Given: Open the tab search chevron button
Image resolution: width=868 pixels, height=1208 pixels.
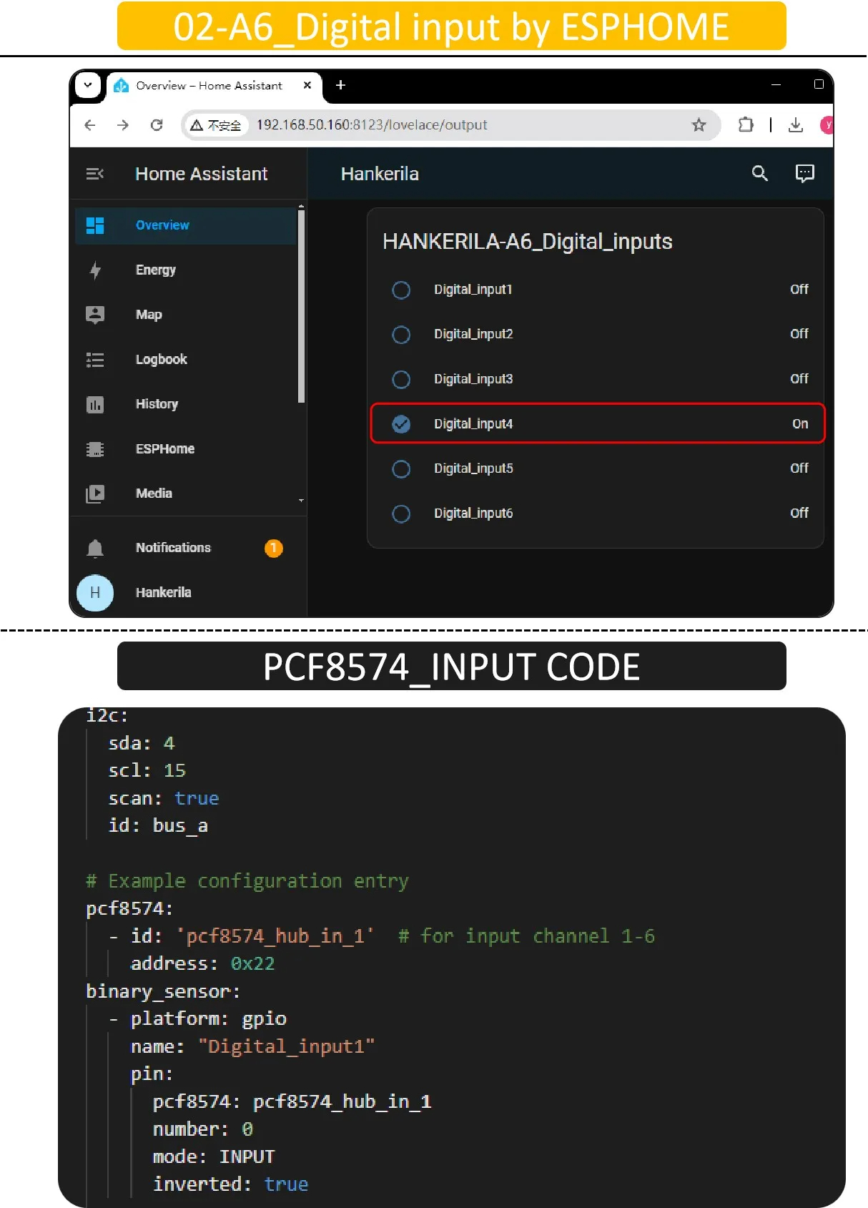Looking at the screenshot, I should coord(88,85).
